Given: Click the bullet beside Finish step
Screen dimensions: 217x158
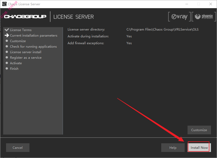Looking at the screenshot, I should 7,68.
